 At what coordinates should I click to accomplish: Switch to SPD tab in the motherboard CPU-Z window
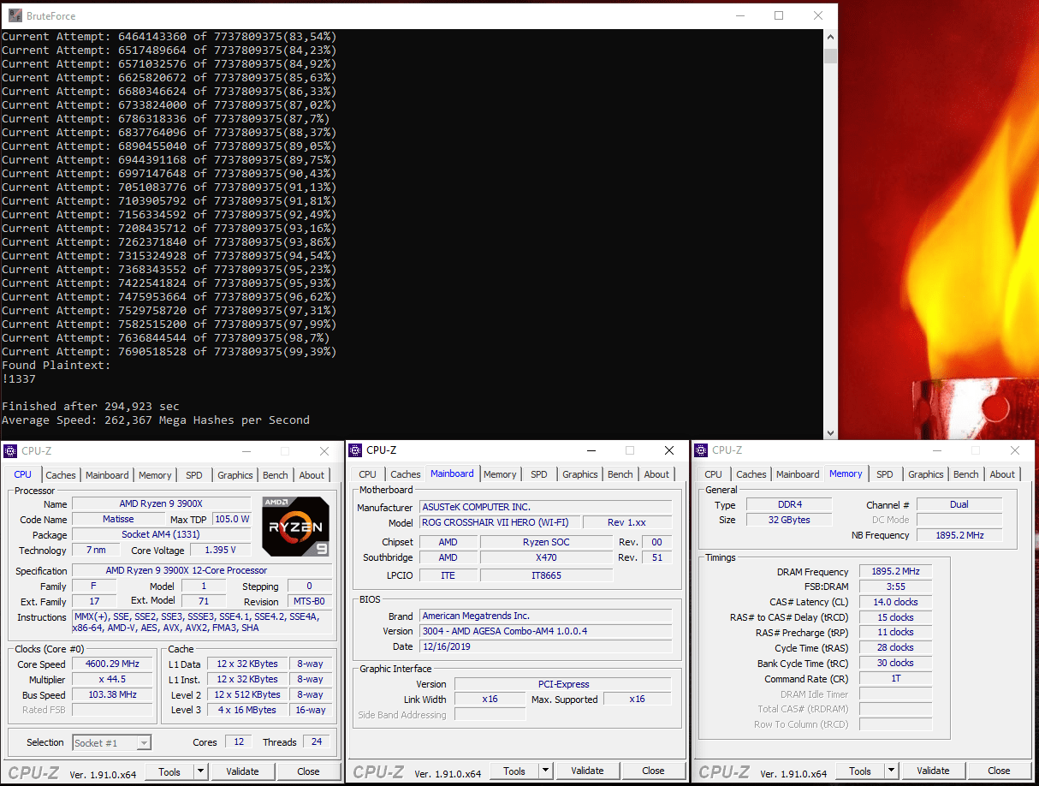click(539, 474)
